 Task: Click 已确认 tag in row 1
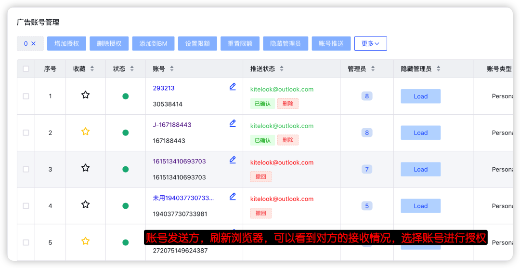[x=263, y=104]
